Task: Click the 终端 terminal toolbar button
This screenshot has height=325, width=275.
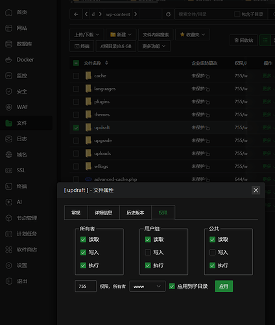Action: (x=82, y=46)
